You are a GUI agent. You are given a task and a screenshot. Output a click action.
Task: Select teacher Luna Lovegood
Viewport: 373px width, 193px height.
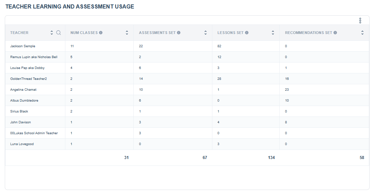22,144
